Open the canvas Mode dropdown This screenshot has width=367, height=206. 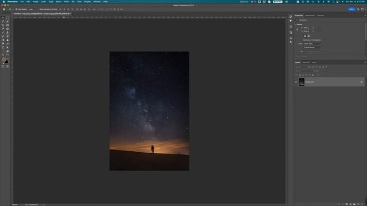[x=312, y=43]
